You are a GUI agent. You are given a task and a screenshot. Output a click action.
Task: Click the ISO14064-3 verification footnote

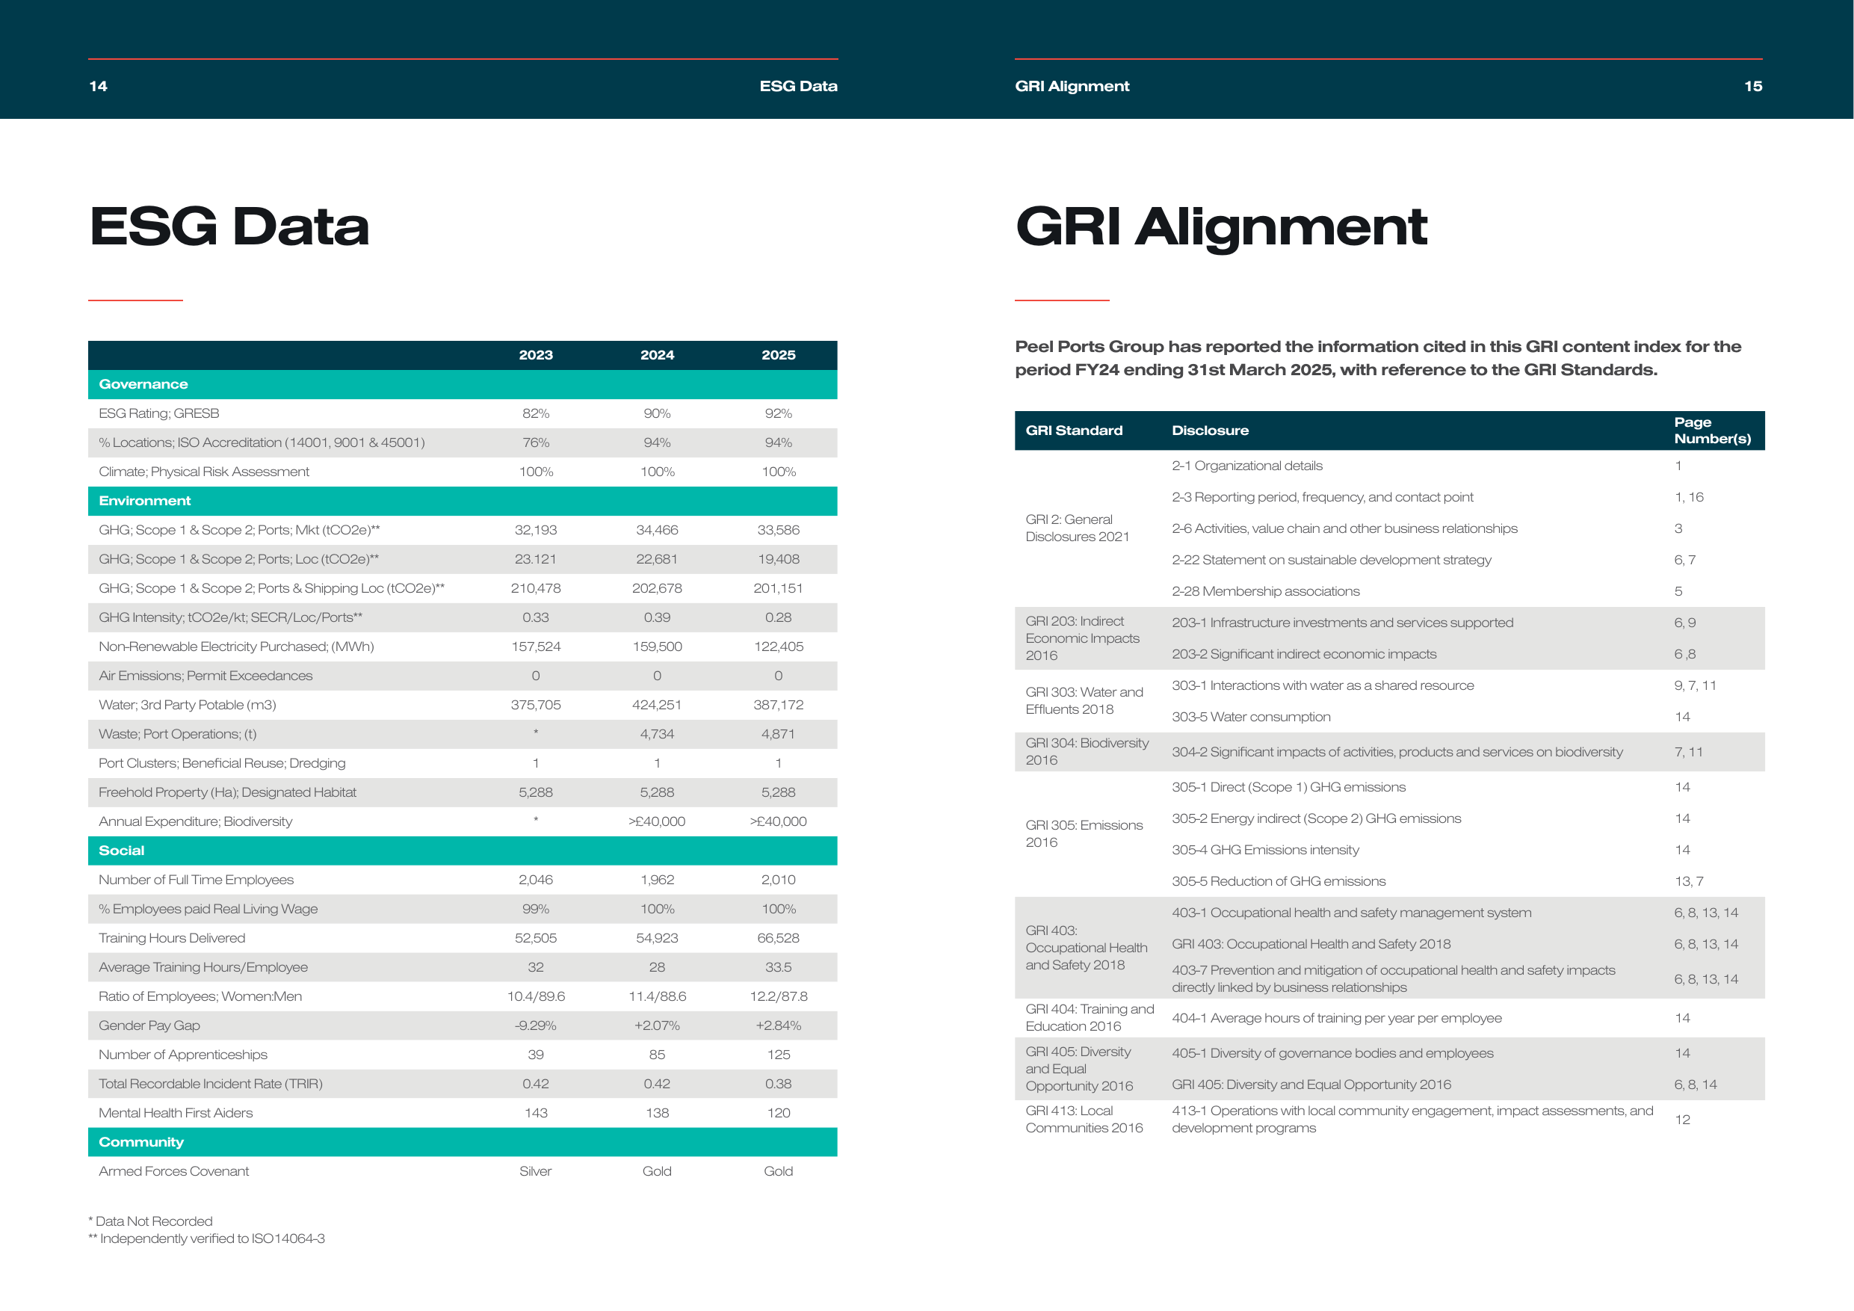tap(207, 1238)
